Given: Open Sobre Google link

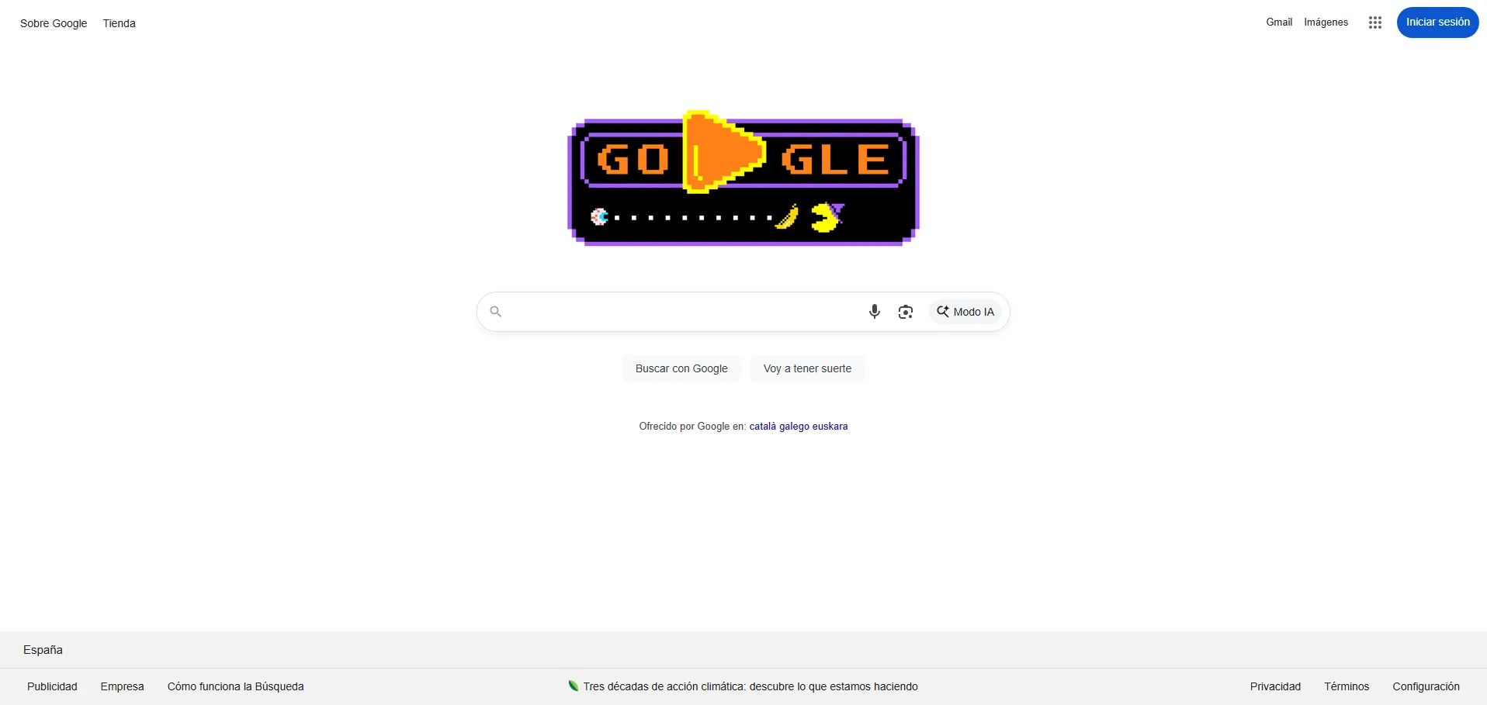Looking at the screenshot, I should coord(54,23).
